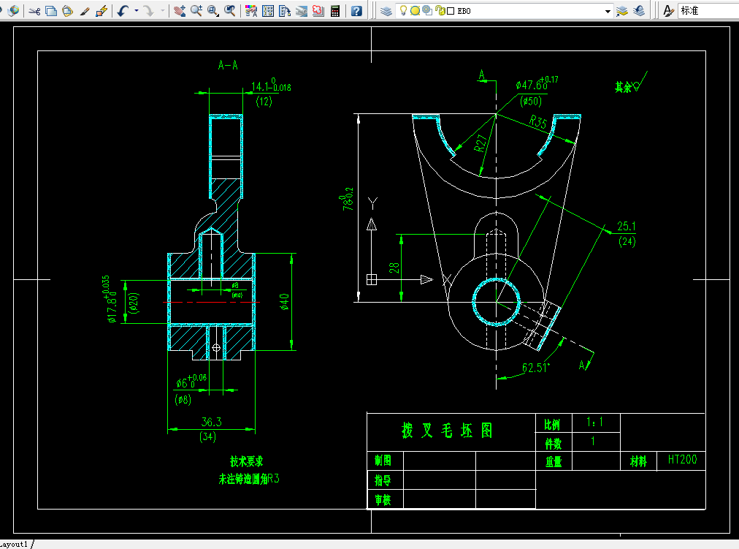This screenshot has height=549, width=739.
Task: Select the 1:1 scale value cell
Action: click(x=595, y=422)
